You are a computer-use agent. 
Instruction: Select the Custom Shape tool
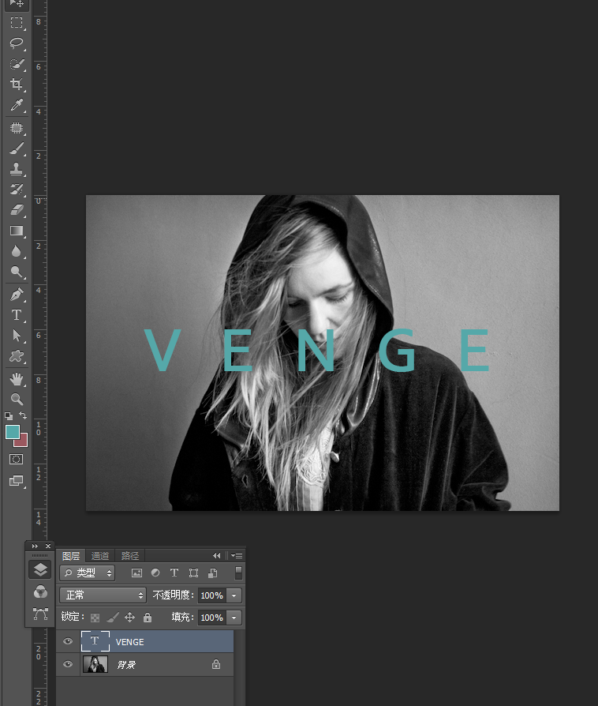(x=17, y=356)
